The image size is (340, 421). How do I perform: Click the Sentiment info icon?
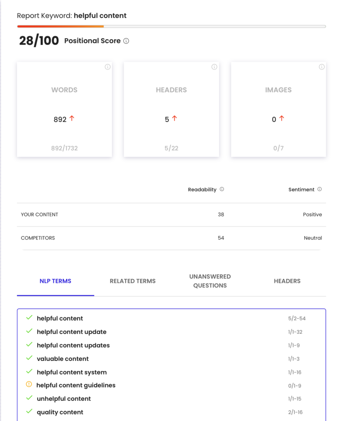point(319,190)
